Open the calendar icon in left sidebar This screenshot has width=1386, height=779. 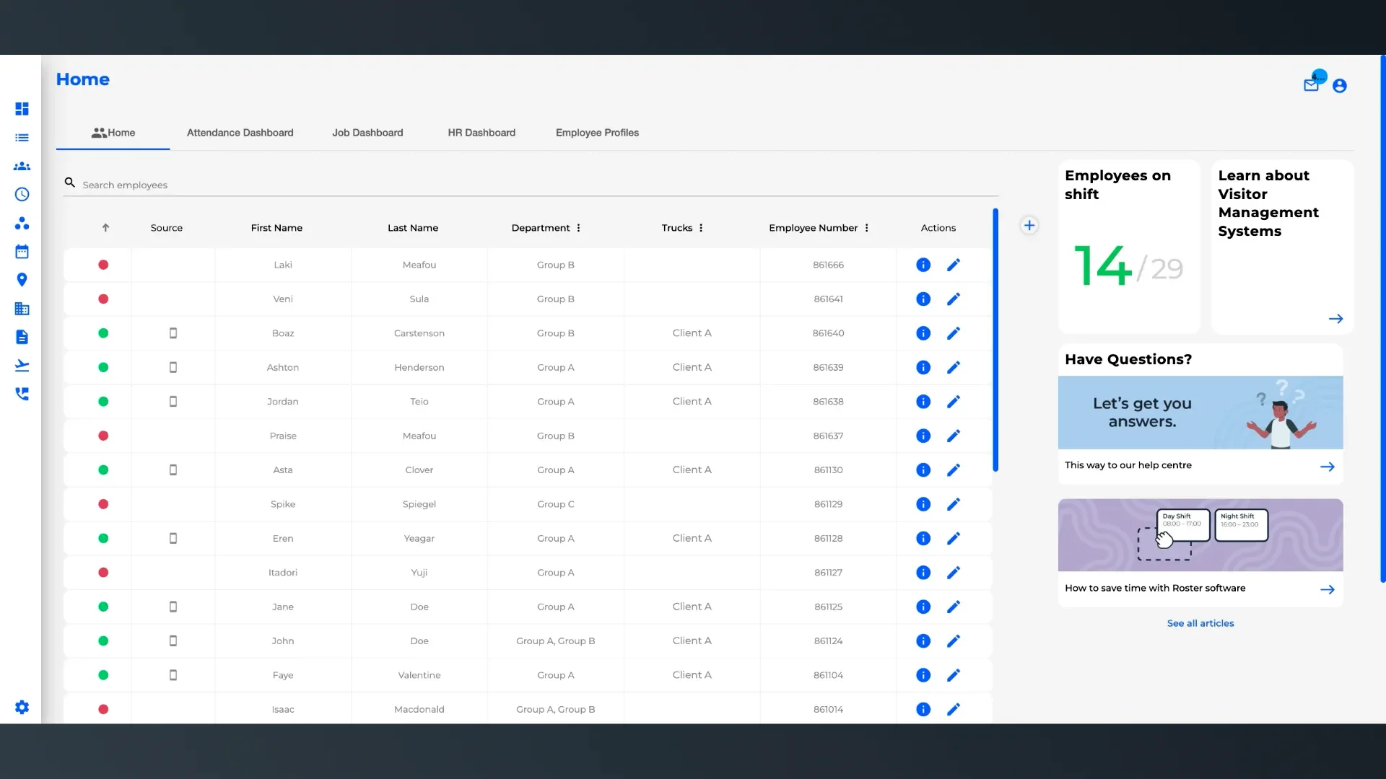(22, 252)
